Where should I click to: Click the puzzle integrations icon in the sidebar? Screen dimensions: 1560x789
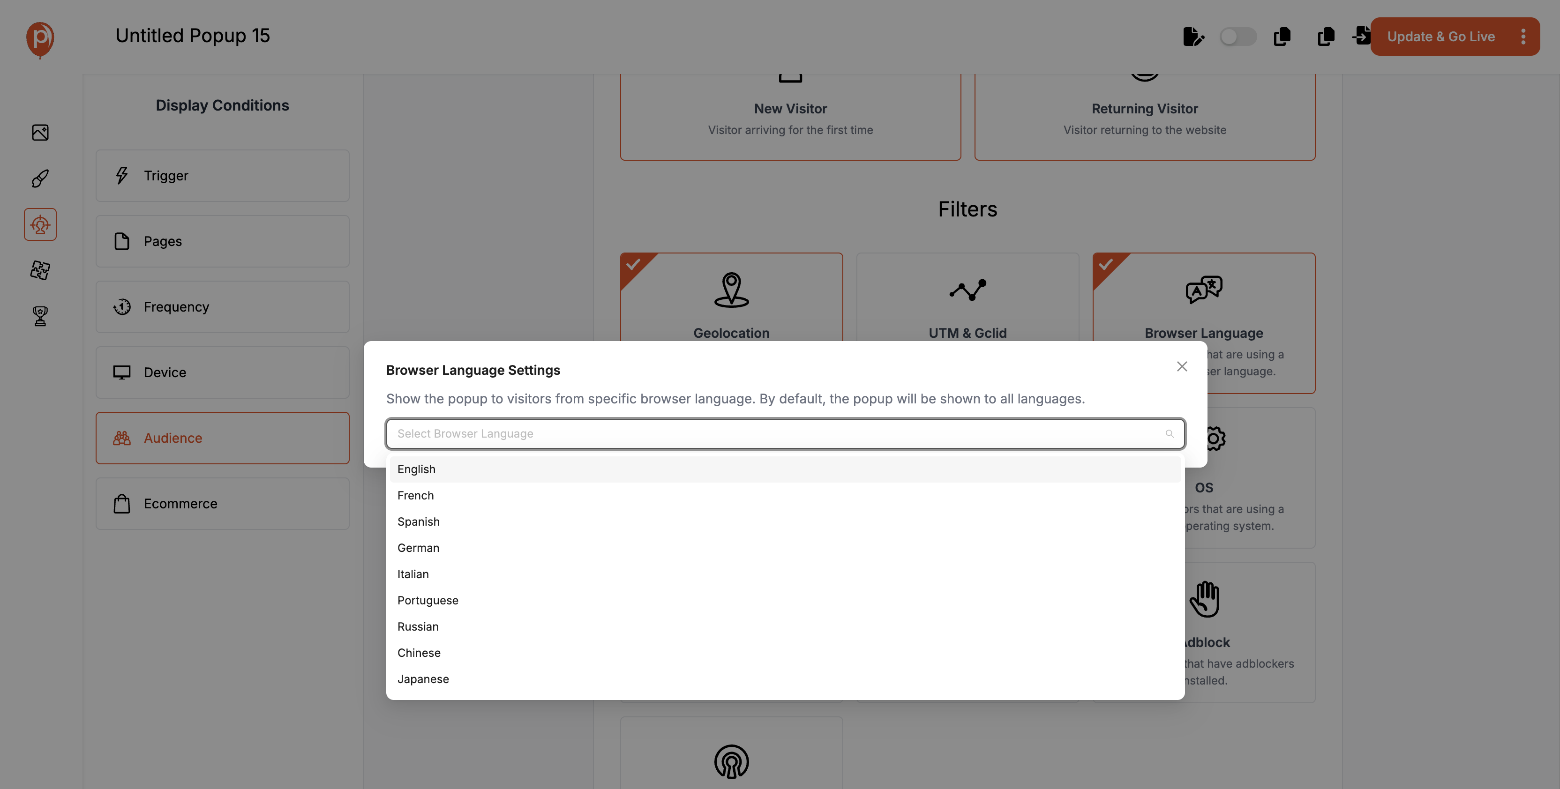coord(40,270)
